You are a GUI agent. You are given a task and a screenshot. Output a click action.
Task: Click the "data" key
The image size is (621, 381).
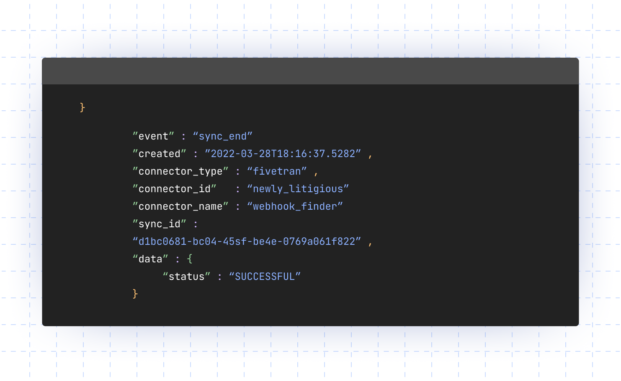point(150,259)
